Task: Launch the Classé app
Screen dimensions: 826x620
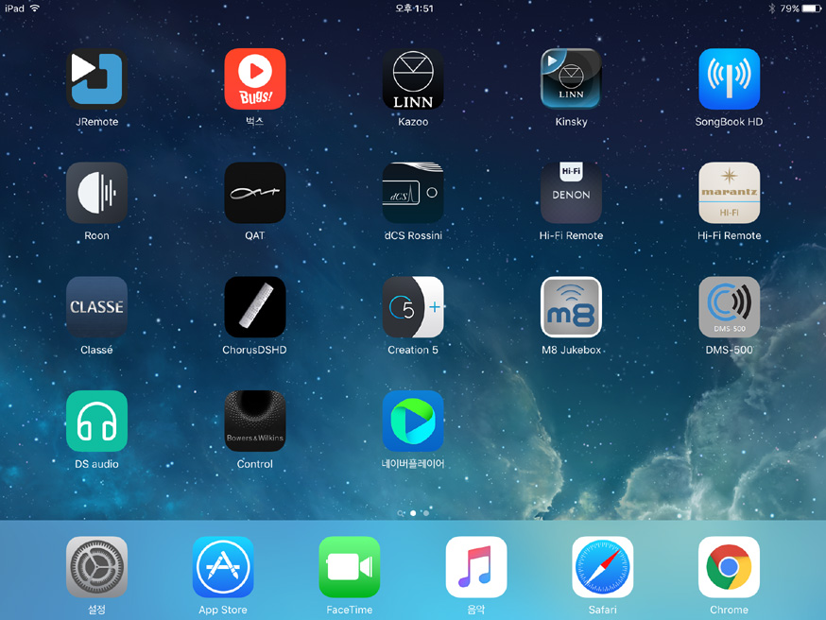Action: 97,306
